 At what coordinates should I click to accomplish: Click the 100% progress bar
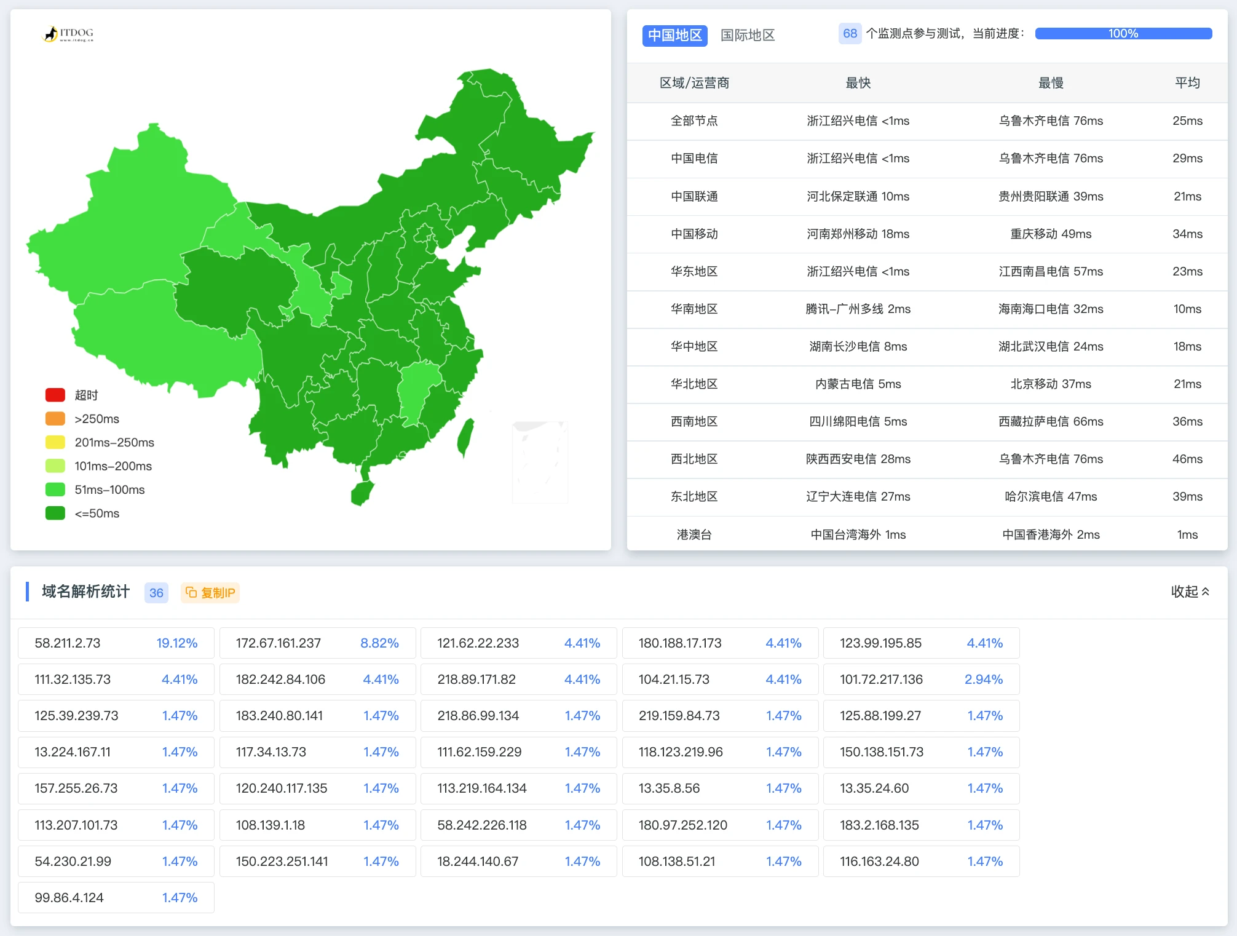tap(1123, 34)
